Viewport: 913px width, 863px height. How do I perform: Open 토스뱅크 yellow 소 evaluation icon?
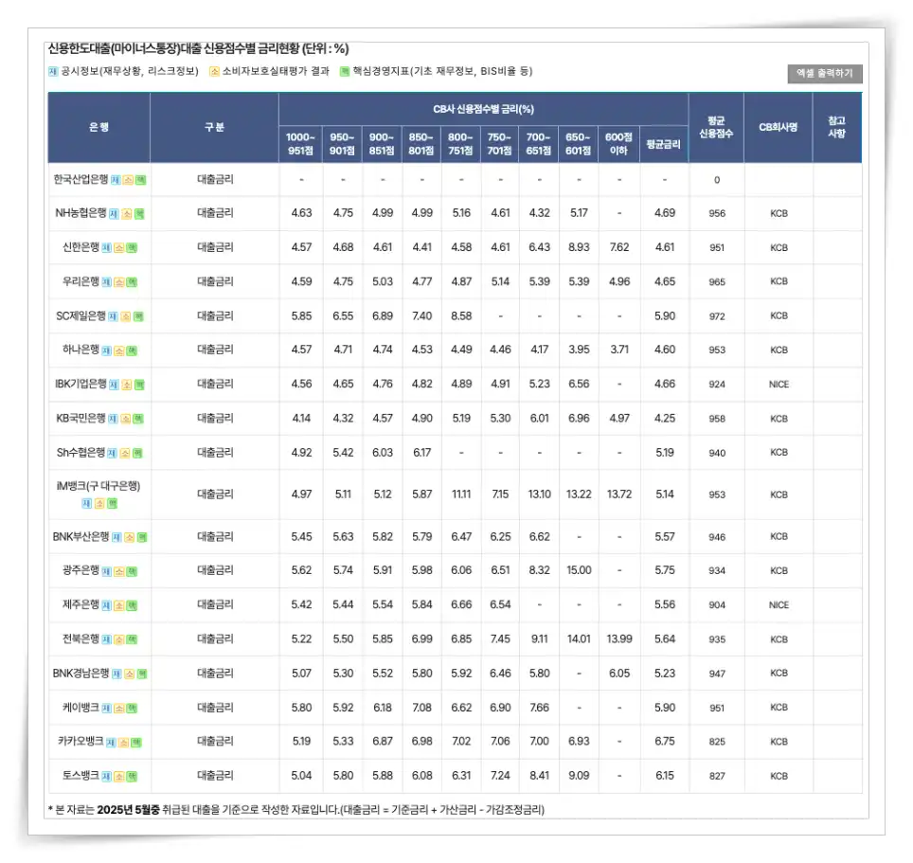coord(119,777)
